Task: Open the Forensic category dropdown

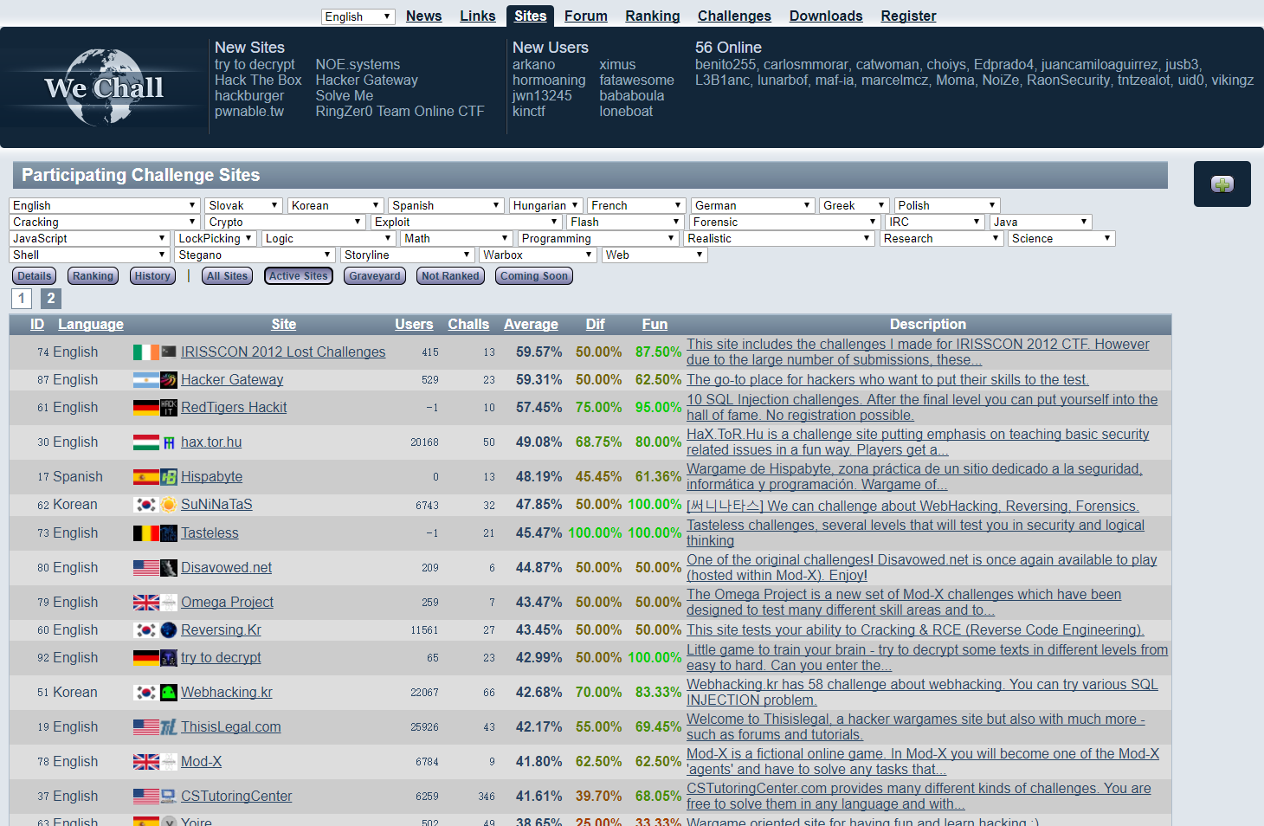Action: point(784,222)
